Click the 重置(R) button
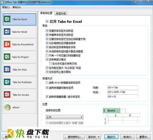 pos(143,137)
